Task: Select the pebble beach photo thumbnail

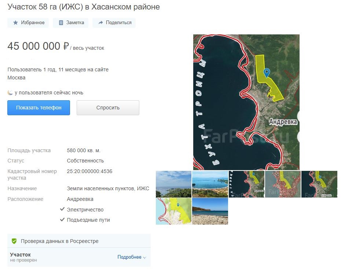Action: tap(210, 211)
